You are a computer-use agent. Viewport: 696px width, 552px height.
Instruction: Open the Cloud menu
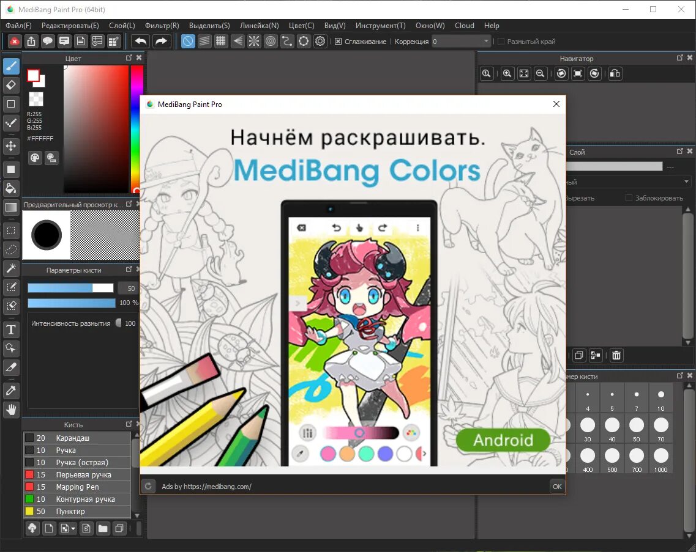464,26
